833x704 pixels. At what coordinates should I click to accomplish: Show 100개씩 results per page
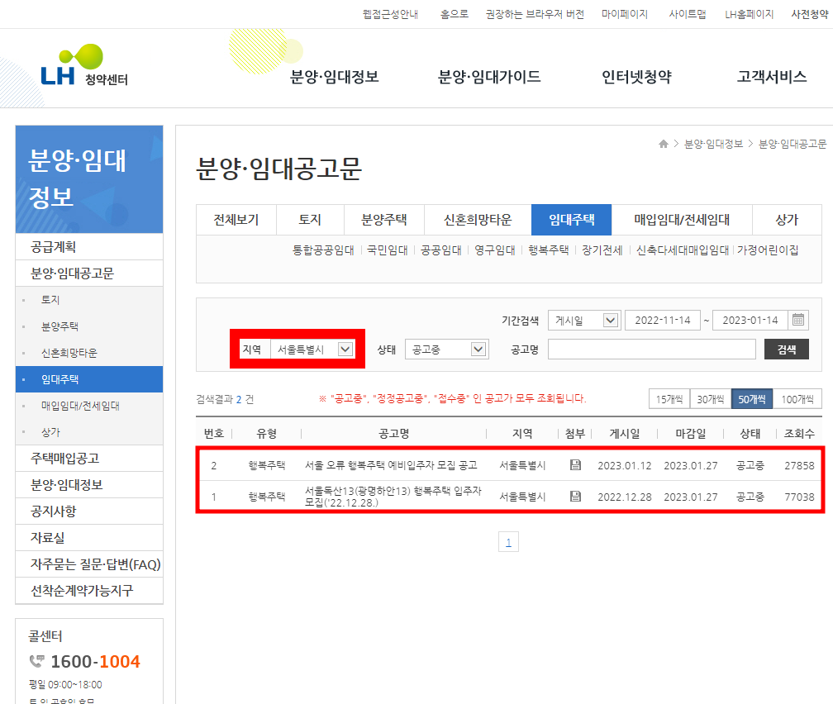[x=797, y=399]
